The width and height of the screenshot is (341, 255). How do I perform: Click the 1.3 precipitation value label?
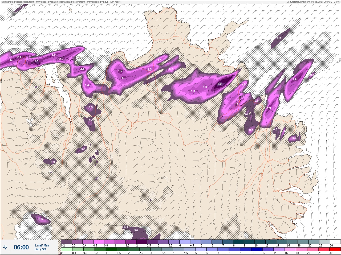(193, 91)
